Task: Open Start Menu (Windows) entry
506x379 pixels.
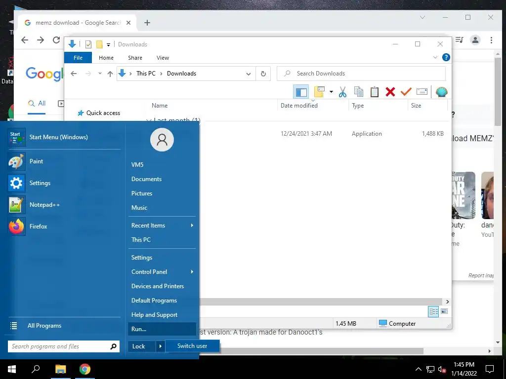Action: [x=64, y=137]
